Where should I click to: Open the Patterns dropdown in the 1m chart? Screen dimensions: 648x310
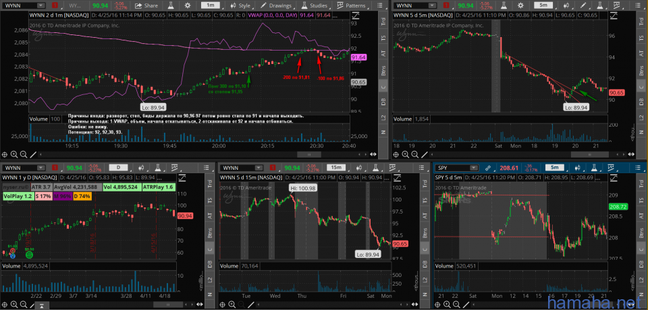pos(352,5)
